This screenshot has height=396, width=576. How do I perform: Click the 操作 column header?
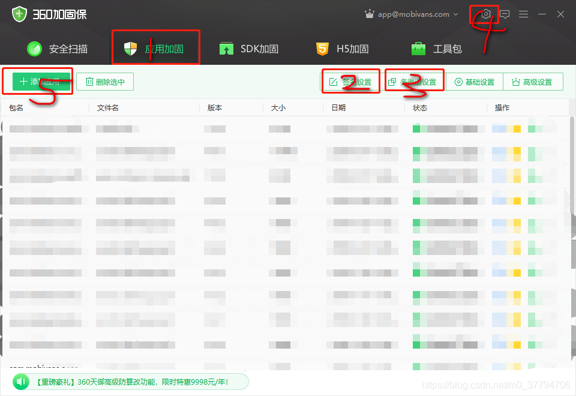pos(502,107)
